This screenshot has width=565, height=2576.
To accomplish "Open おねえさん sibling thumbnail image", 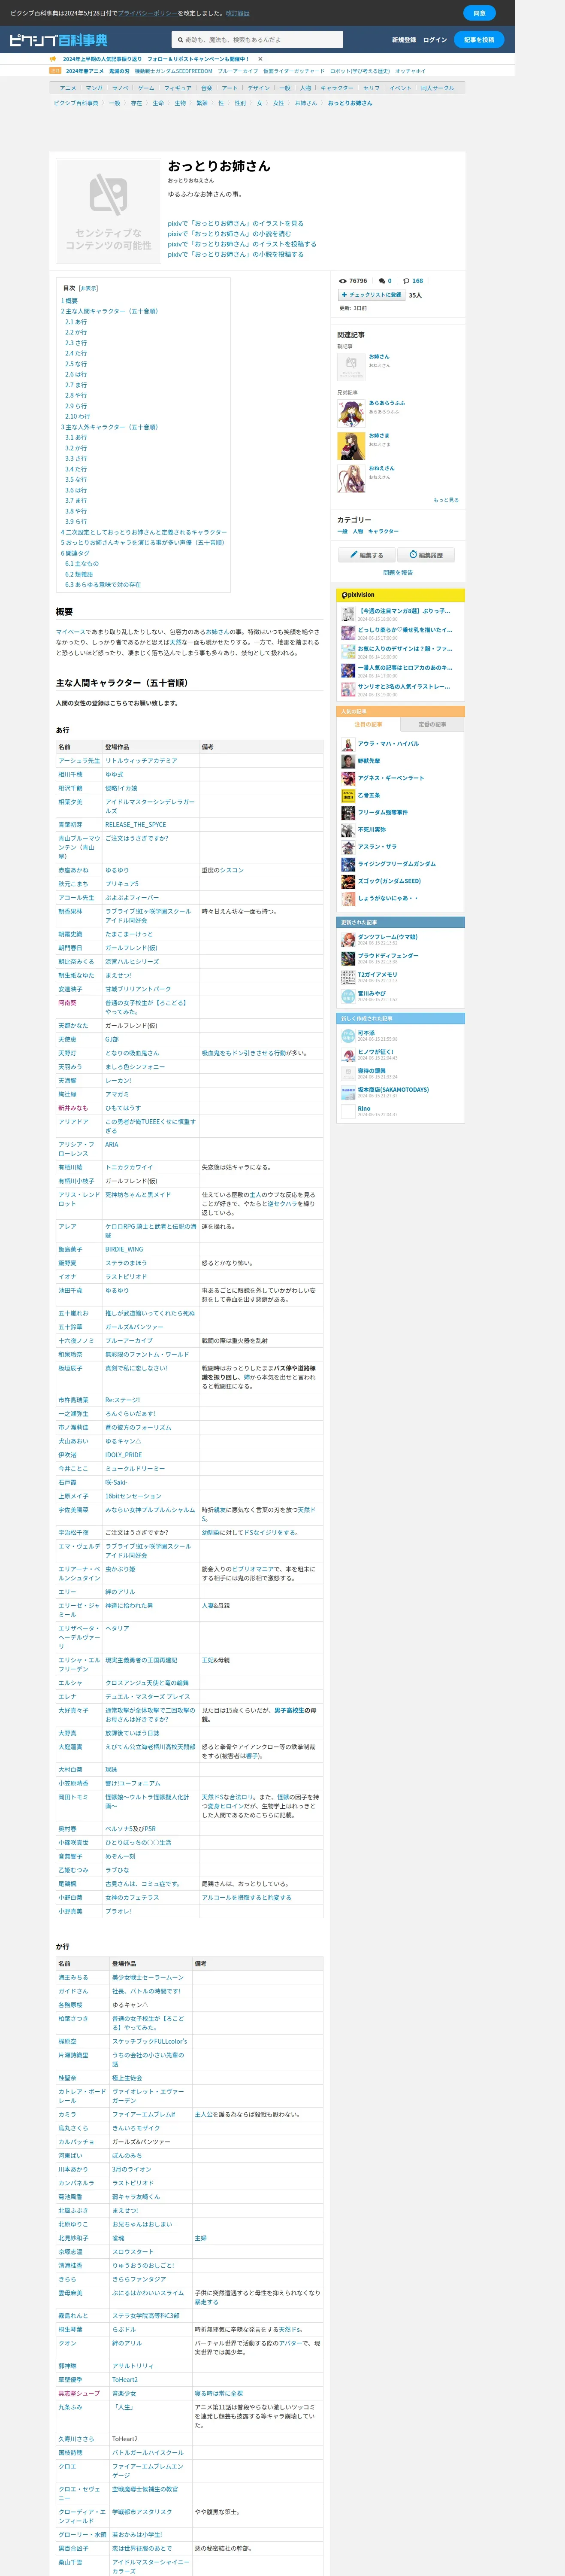I will [x=350, y=479].
